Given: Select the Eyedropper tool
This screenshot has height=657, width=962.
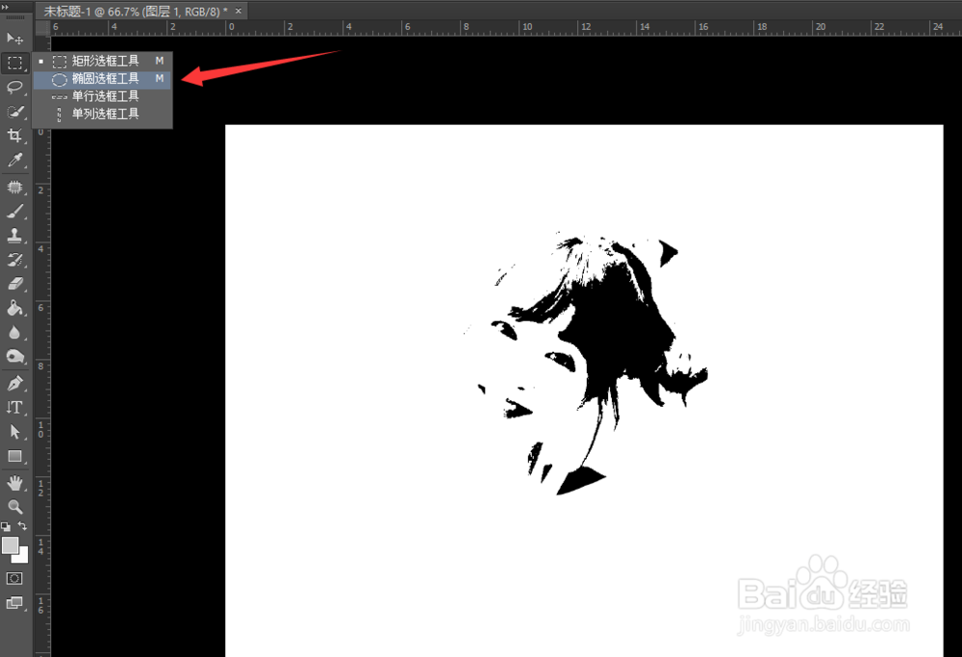Looking at the screenshot, I should coord(14,160).
